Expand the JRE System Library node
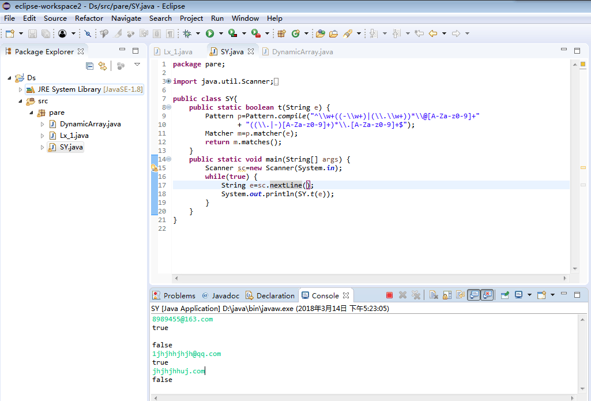This screenshot has height=401, width=591. tap(21, 89)
